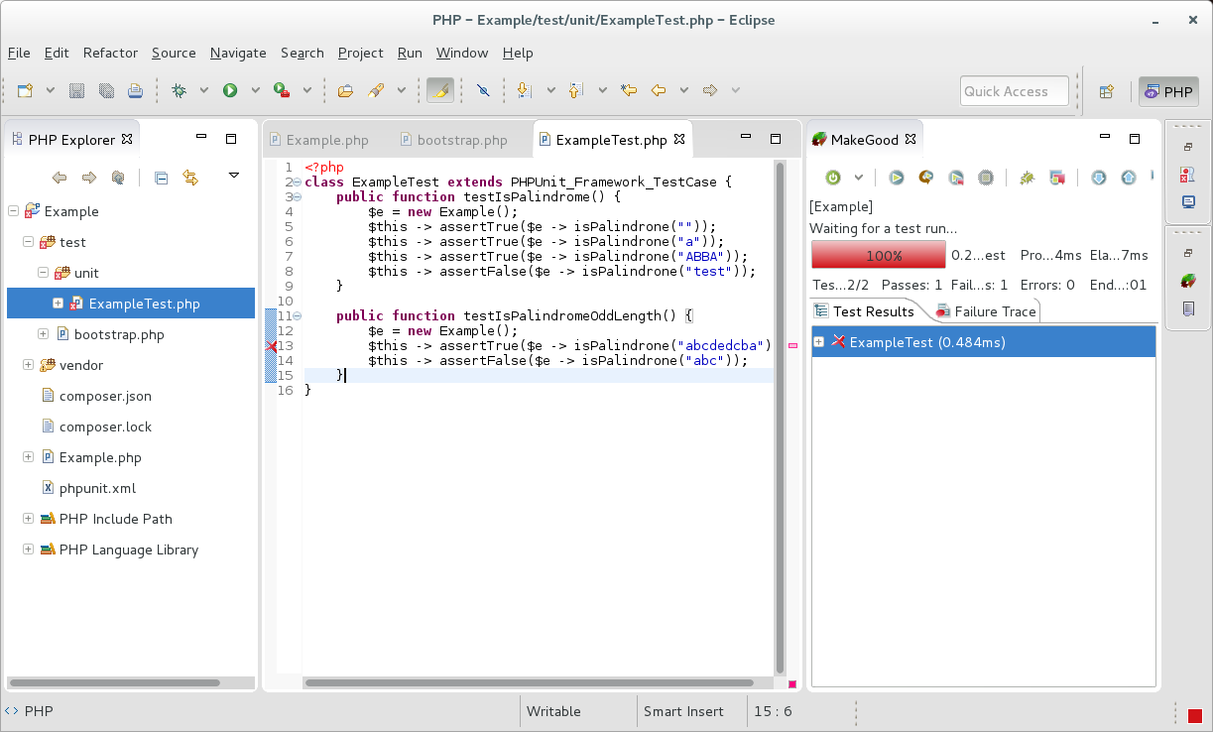Viewport: 1213px width, 732px height.
Task: Toggle Link with Editor in PHP Explorer
Action: pos(190,178)
